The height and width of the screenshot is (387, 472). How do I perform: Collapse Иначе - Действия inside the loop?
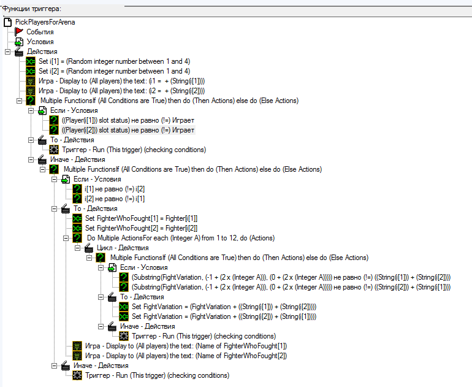pos(101,326)
